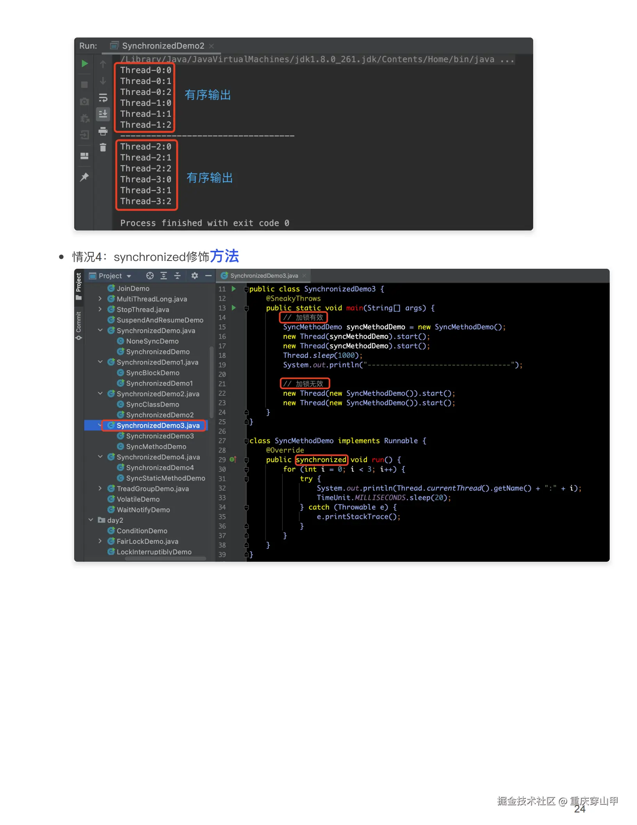Viewport: 637px width, 825px height.
Task: Click the implements gutter icon on line 29
Action: click(233, 459)
